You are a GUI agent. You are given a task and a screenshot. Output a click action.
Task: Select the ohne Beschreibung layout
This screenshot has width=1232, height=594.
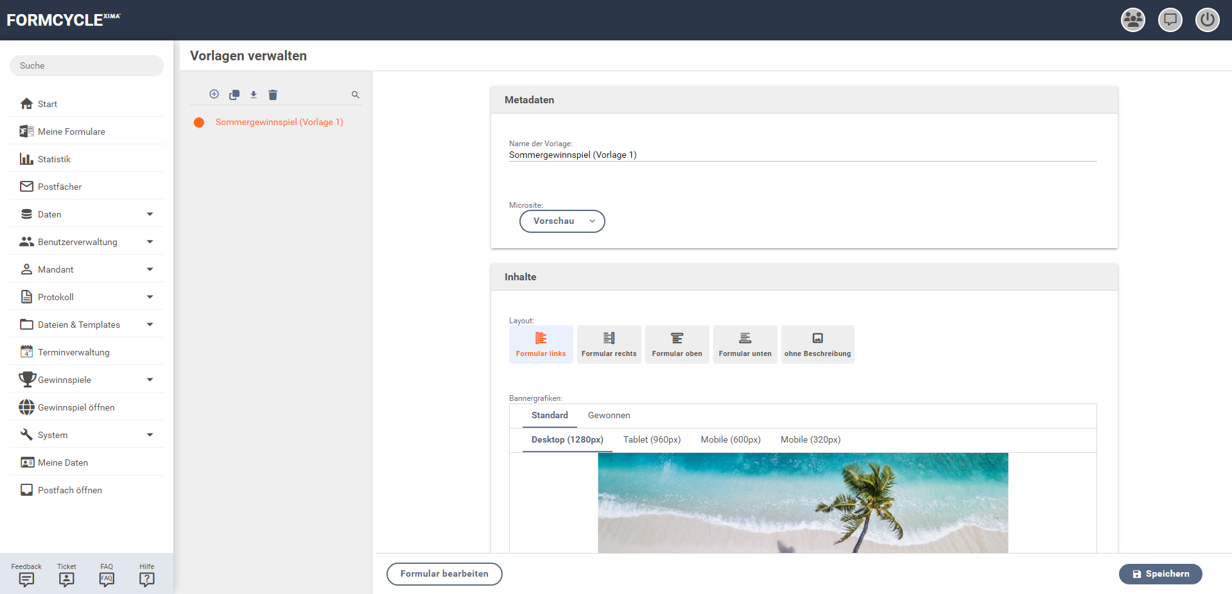(x=817, y=344)
